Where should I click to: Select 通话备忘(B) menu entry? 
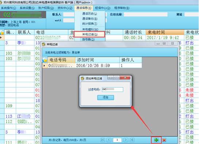pyautogui.click(x=90, y=19)
